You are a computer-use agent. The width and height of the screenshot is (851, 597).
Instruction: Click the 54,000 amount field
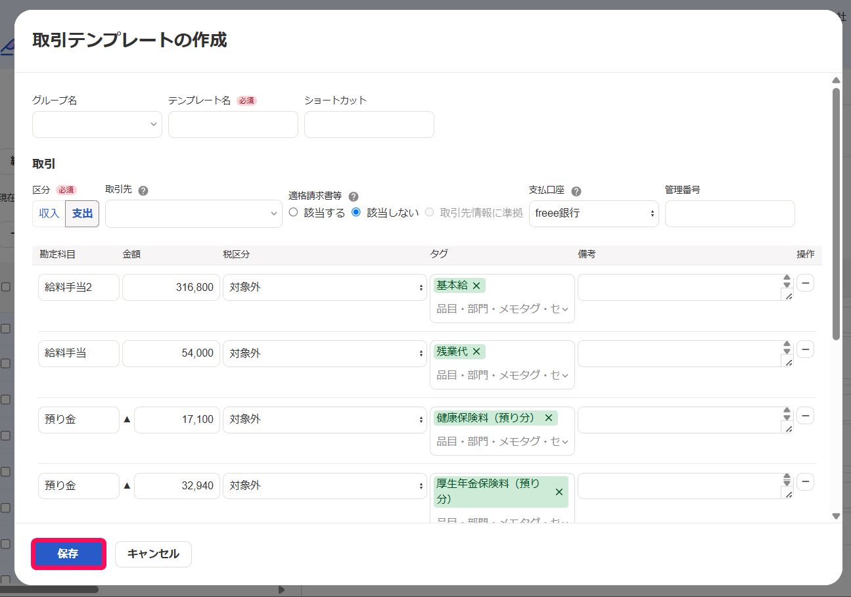pyautogui.click(x=171, y=353)
